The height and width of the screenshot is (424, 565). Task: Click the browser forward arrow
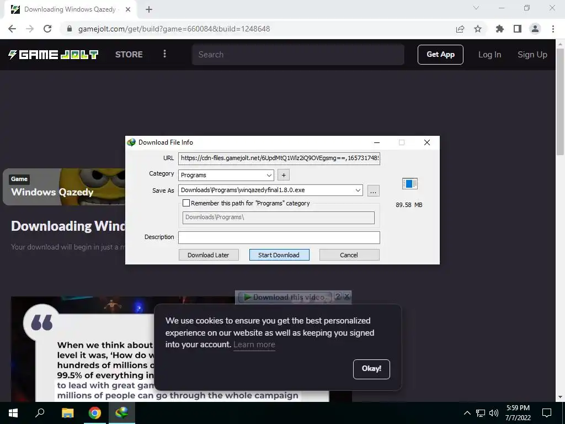coord(30,29)
